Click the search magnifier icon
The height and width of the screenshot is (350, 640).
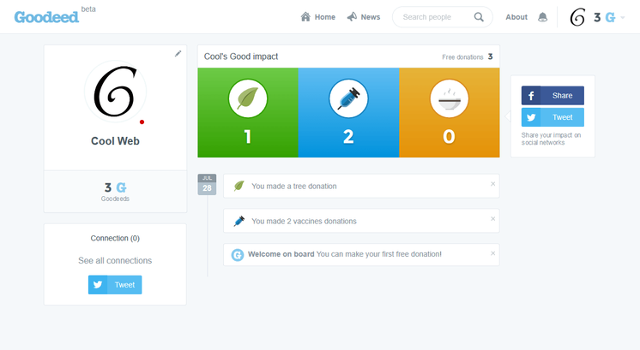click(479, 17)
